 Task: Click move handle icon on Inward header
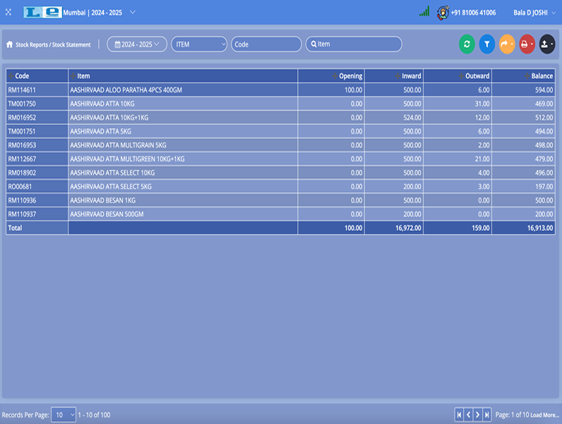tap(397, 76)
